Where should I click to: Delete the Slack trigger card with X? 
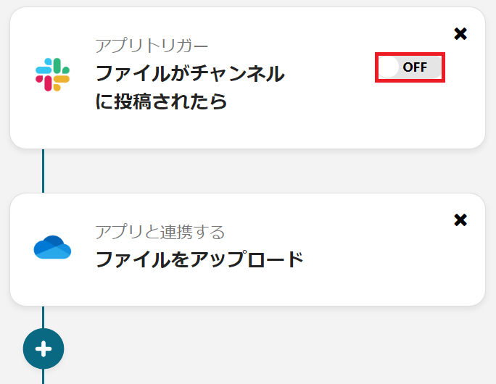click(460, 34)
